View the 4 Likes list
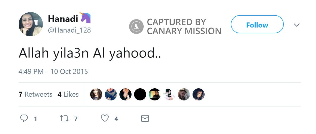 pos(68,94)
